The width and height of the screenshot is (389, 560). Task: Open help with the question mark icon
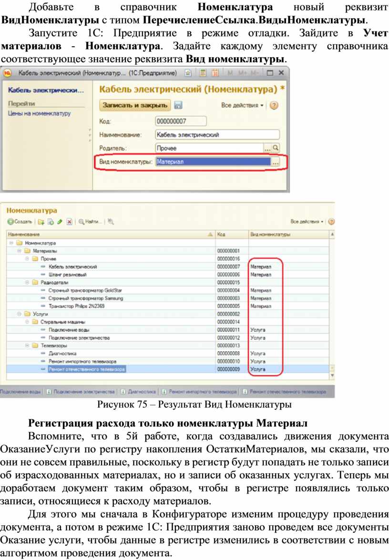[274, 105]
